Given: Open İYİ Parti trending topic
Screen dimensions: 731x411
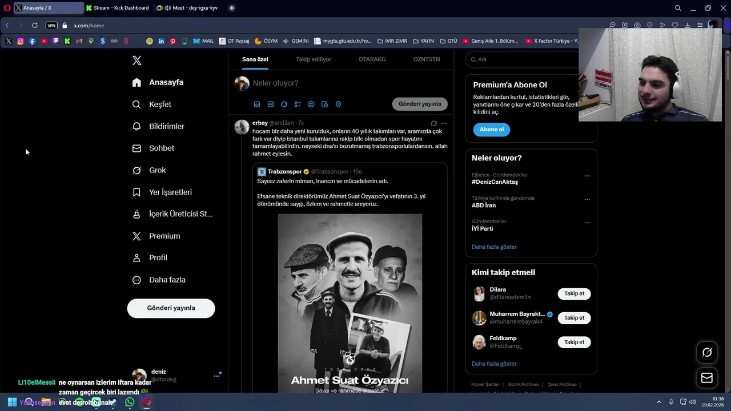Looking at the screenshot, I should (483, 229).
